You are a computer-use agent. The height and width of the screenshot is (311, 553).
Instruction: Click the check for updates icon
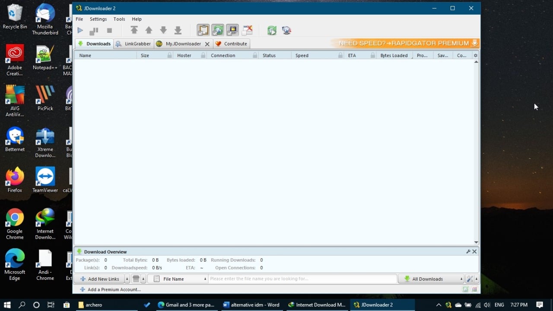(286, 30)
